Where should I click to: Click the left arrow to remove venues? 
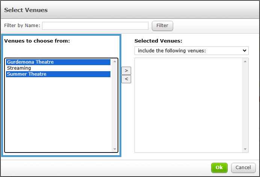click(126, 79)
